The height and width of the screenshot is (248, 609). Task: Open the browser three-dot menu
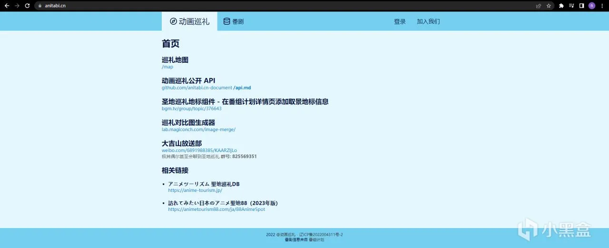point(602,6)
